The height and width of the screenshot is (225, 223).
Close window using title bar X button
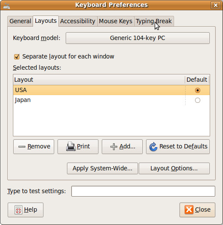(215, 5)
